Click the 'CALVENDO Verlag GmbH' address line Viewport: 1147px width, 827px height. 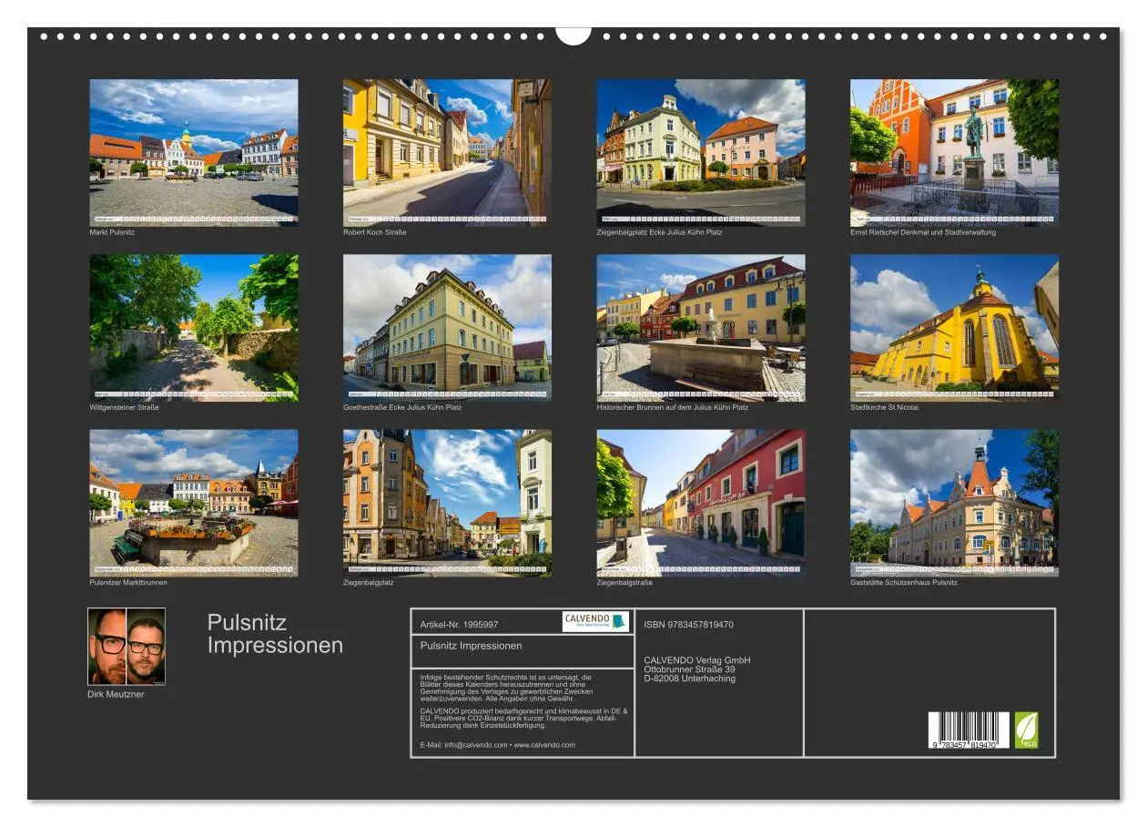(x=697, y=660)
